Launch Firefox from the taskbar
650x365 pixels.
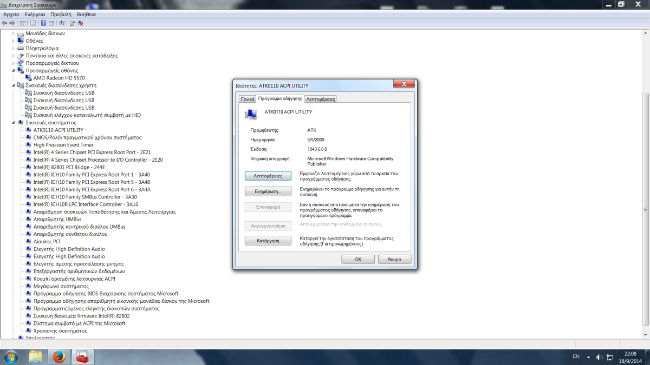point(60,357)
